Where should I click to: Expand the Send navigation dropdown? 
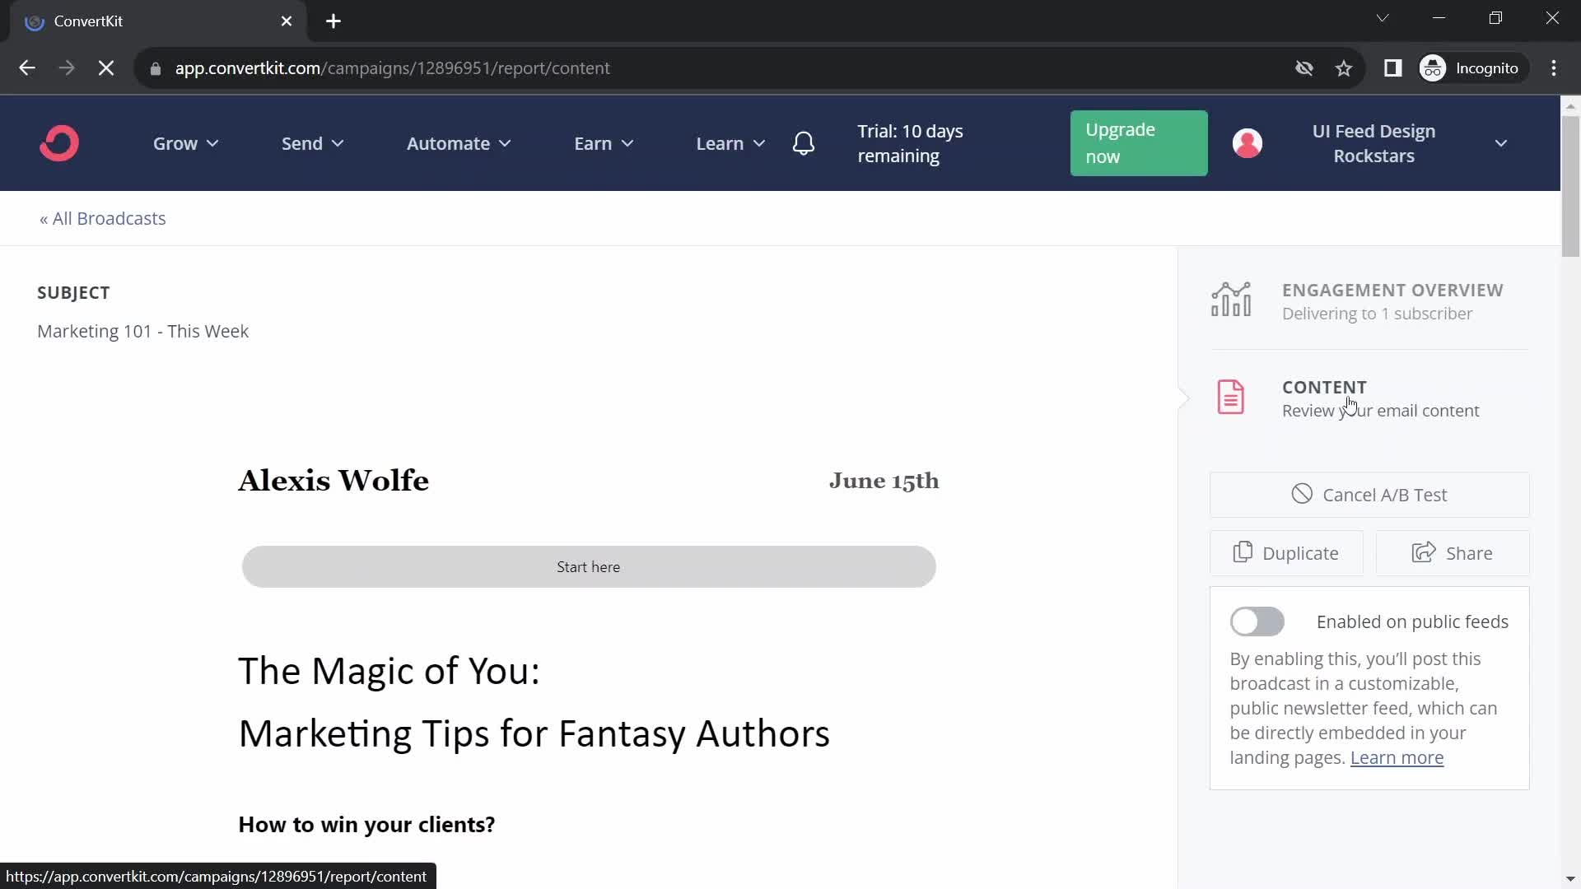point(311,142)
